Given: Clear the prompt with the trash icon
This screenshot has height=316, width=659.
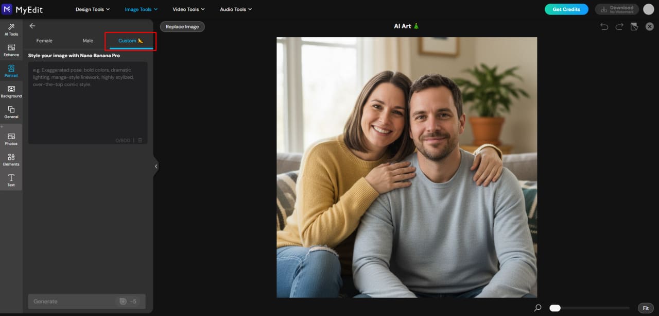Looking at the screenshot, I should tap(140, 140).
